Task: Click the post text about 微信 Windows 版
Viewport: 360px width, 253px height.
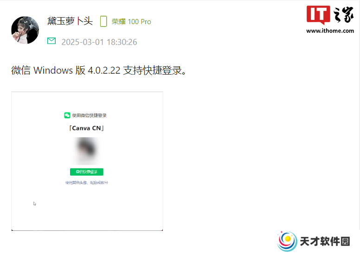Action: [x=98, y=70]
